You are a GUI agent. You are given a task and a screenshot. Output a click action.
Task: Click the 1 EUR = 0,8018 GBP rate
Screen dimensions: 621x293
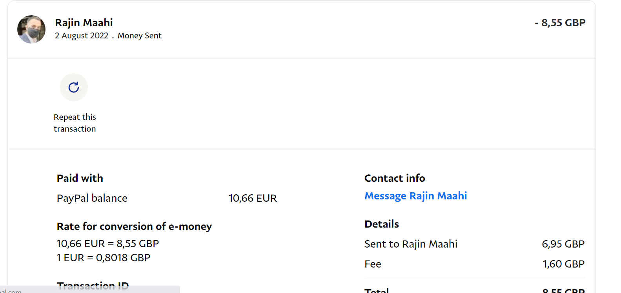(104, 258)
